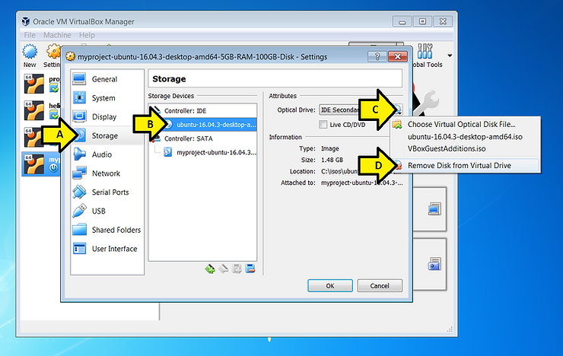Open Global Tools in VirtualBox Manager
This screenshot has height=356, width=563.
(x=428, y=56)
